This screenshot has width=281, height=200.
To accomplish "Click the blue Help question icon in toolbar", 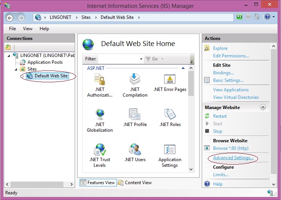I will click(267, 17).
